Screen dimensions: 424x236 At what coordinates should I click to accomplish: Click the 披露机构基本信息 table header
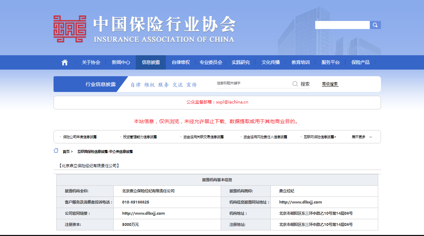pos(217,180)
